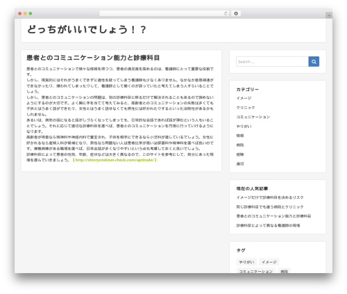Reload the page with the refresh icon
The width and height of the screenshot is (347, 294).
pyautogui.click(x=226, y=14)
